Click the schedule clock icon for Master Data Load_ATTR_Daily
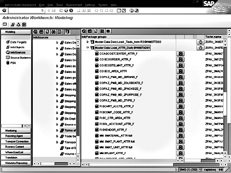The width and height of the screenshot is (231, 173). (x=201, y=48)
